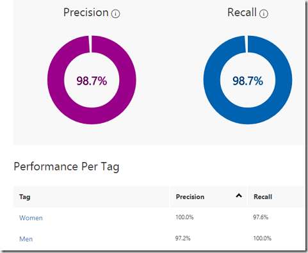
Task: Select Women recall 97.6% cell
Action: click(261, 217)
